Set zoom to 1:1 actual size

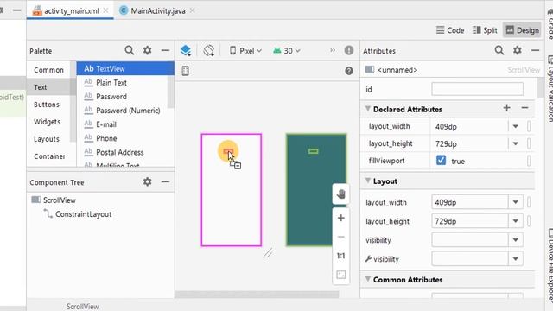pyautogui.click(x=340, y=256)
